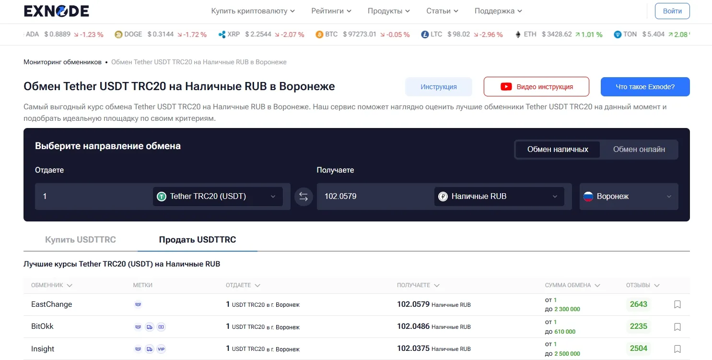Click the cash payment icon in BitOkk's metki
Image resolution: width=712 pixels, height=360 pixels.
click(161, 326)
